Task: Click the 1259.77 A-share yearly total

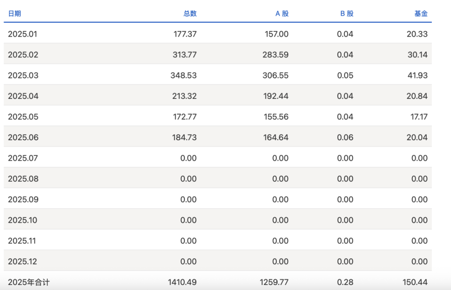Action: point(274,282)
